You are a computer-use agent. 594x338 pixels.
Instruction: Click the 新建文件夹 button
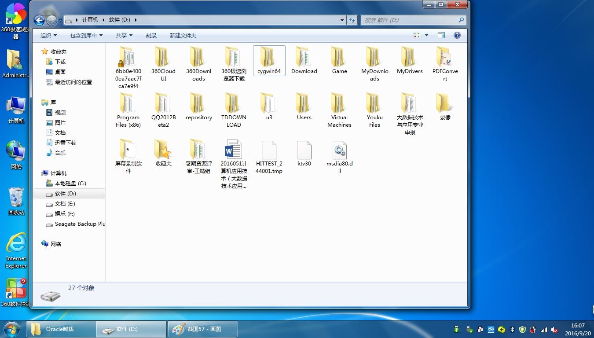pyautogui.click(x=183, y=35)
